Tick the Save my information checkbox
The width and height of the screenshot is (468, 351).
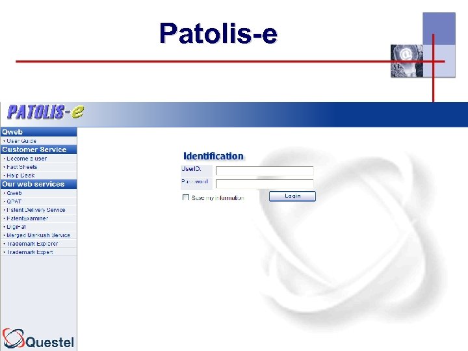click(186, 198)
